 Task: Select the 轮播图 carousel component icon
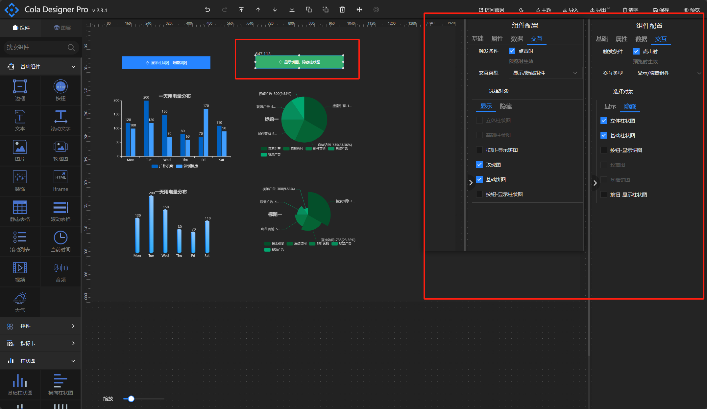(61, 147)
